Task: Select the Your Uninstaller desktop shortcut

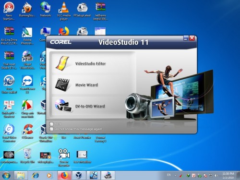Action: pyautogui.click(x=9, y=84)
